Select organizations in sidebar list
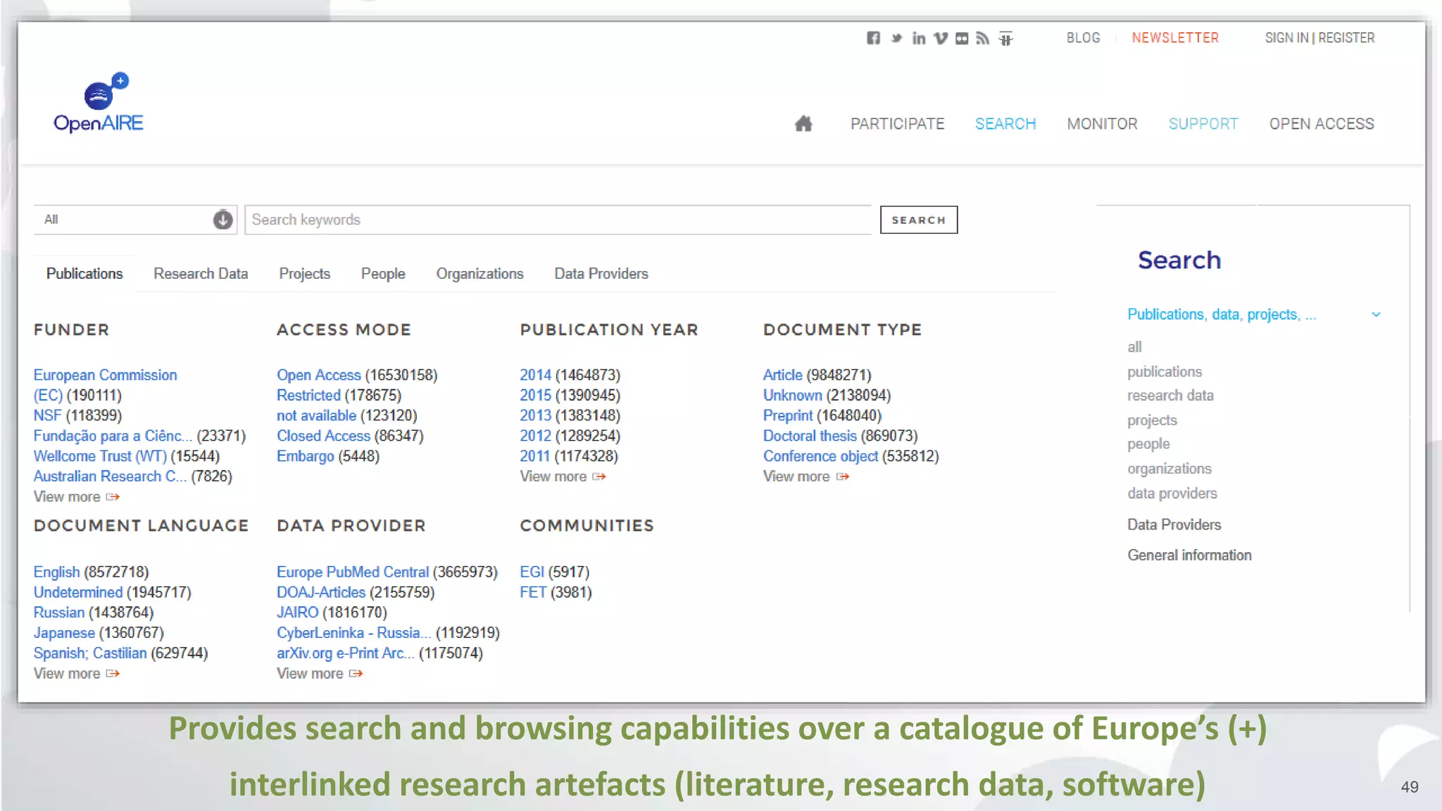Screen dimensions: 1442x811 pos(1170,469)
